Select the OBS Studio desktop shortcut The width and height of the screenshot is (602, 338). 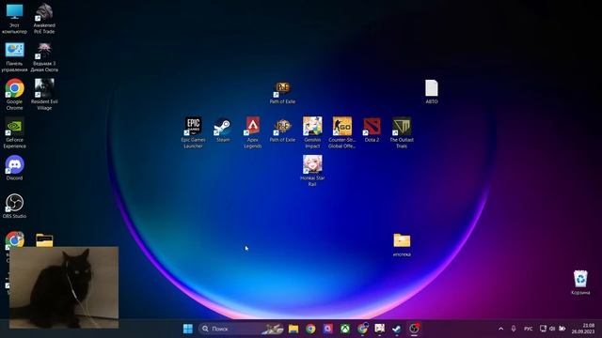15,207
